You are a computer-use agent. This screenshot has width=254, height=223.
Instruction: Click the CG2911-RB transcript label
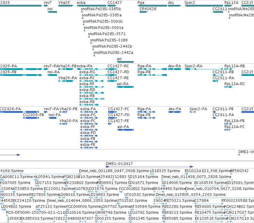pos(223,72)
